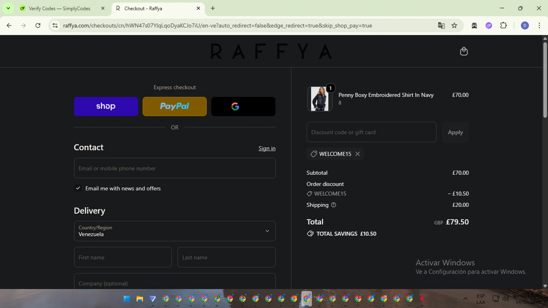Click the Sign in link
This screenshot has height=308, width=548.
click(x=267, y=148)
